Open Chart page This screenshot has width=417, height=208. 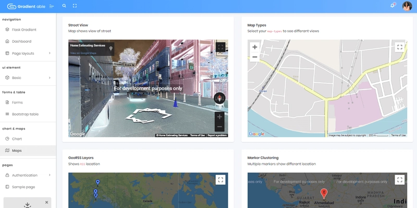point(28,139)
